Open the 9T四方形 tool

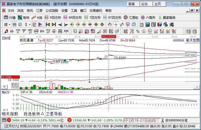pos(112,17)
